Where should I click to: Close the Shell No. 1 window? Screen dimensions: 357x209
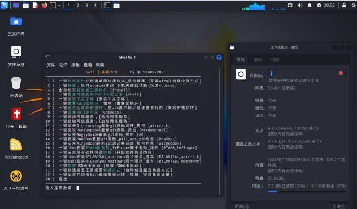pyautogui.click(x=219, y=58)
